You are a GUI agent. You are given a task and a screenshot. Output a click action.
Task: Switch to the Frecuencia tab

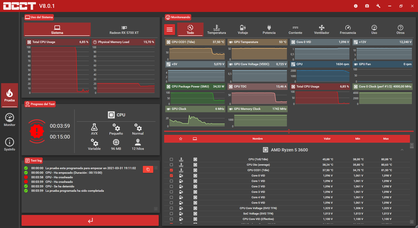coord(348,30)
